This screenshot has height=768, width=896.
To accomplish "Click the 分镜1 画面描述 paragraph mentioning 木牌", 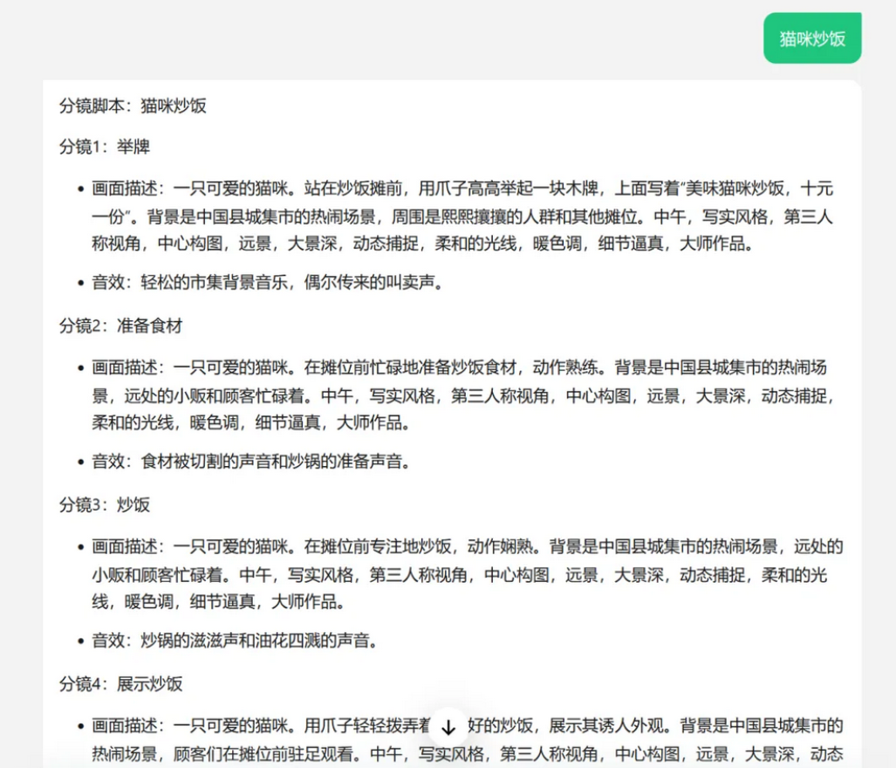I will (463, 216).
